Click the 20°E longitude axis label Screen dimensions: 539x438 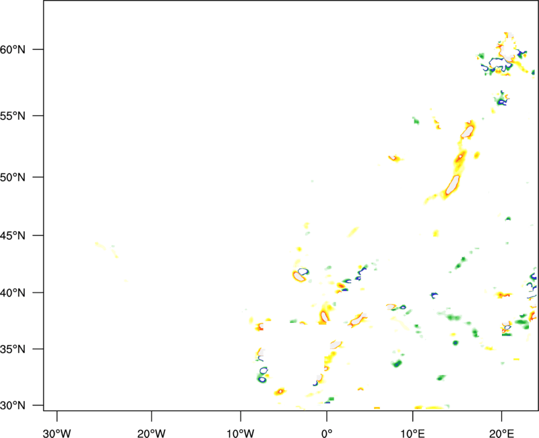501,433
